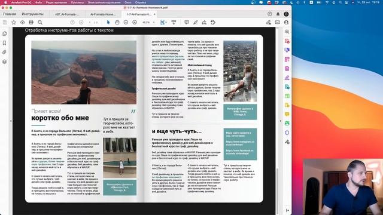Open notifications bell

[278, 14]
